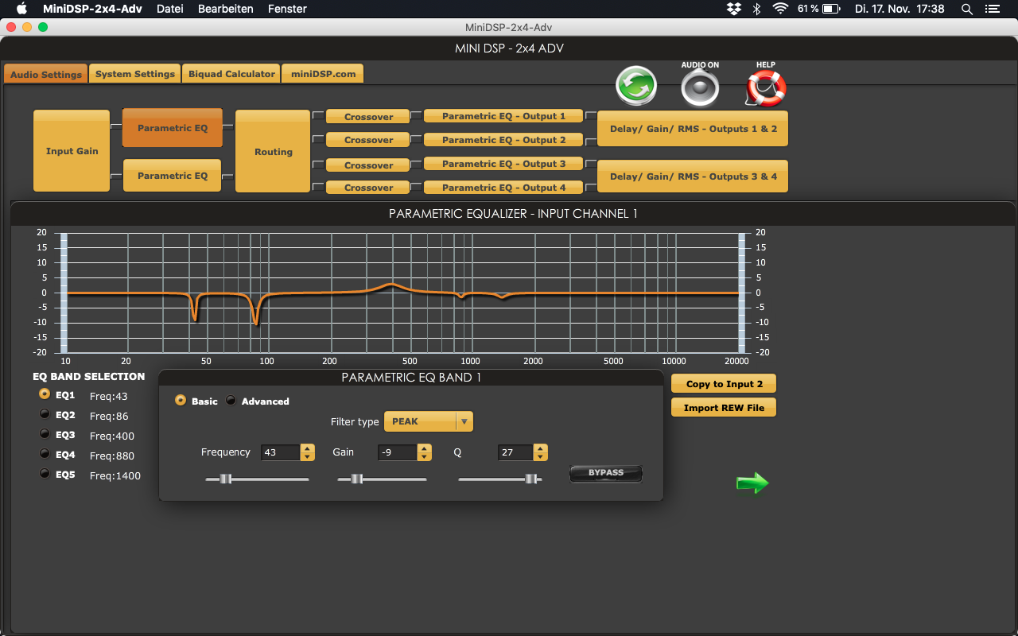Open Parametric EQ - Output 4
The width and height of the screenshot is (1018, 636).
[503, 188]
